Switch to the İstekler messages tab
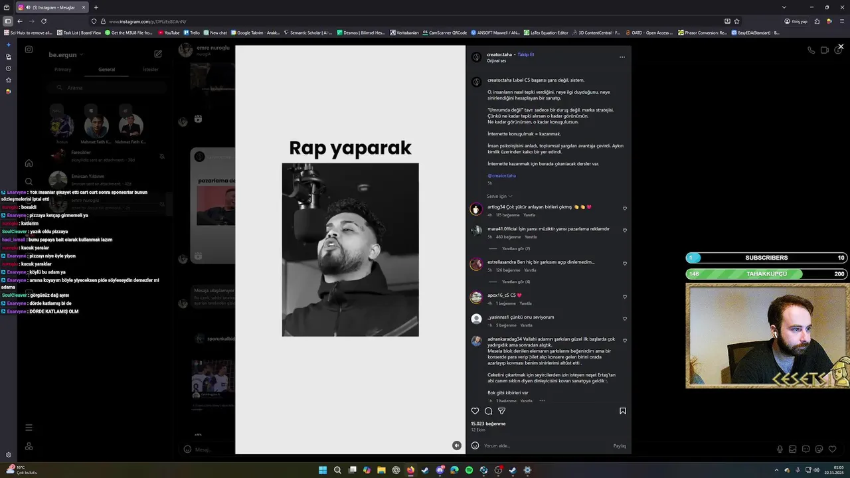 click(x=151, y=70)
